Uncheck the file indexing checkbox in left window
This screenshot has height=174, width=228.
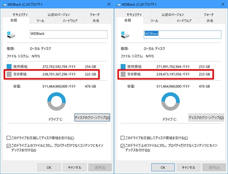[x=8, y=146]
